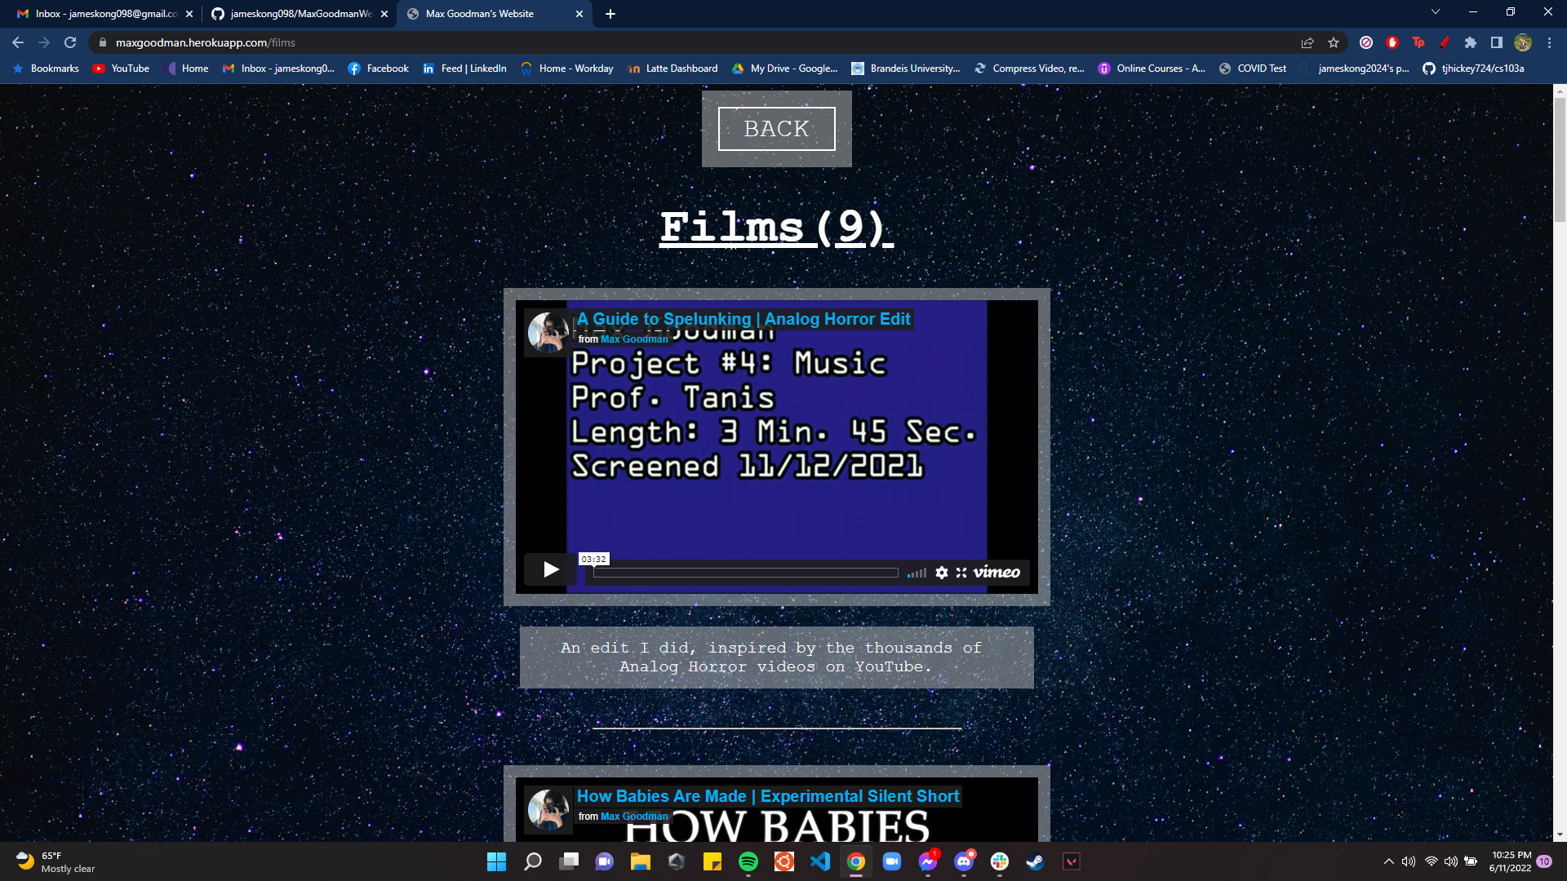Viewport: 1567px width, 881px height.
Task: Click the Visual Studio Code taskbar icon
Action: click(x=820, y=861)
